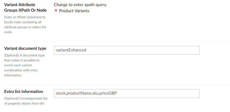This screenshot has width=230, height=112.
Task: Click empty right area of Extra list field
Action: (158, 93)
